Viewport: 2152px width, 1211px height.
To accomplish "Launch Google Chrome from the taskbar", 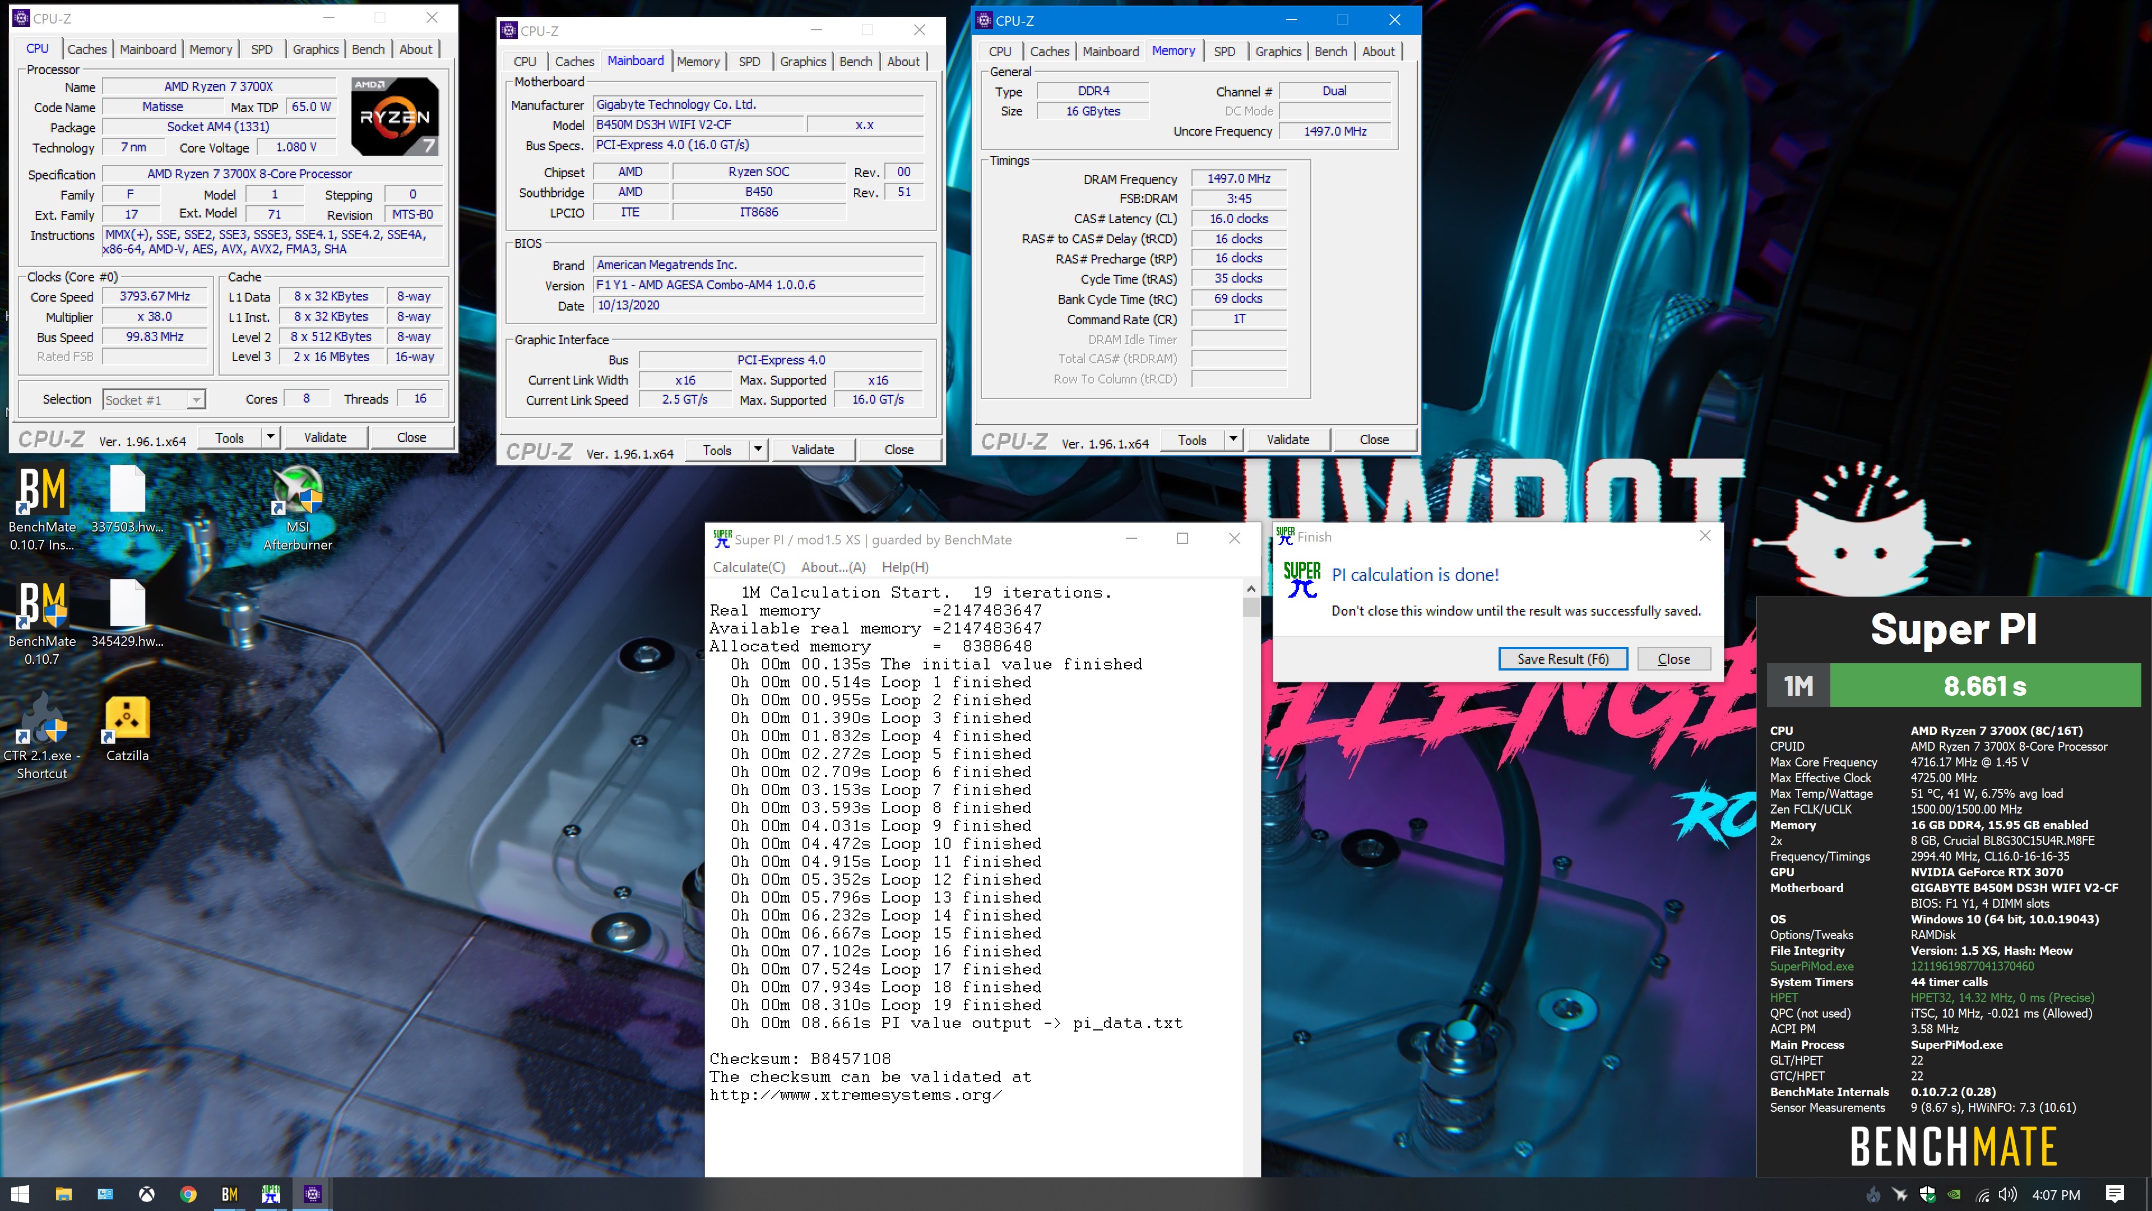I will [x=188, y=1194].
